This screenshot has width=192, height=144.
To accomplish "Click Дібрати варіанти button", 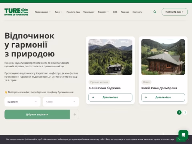I will pos(37,114).
